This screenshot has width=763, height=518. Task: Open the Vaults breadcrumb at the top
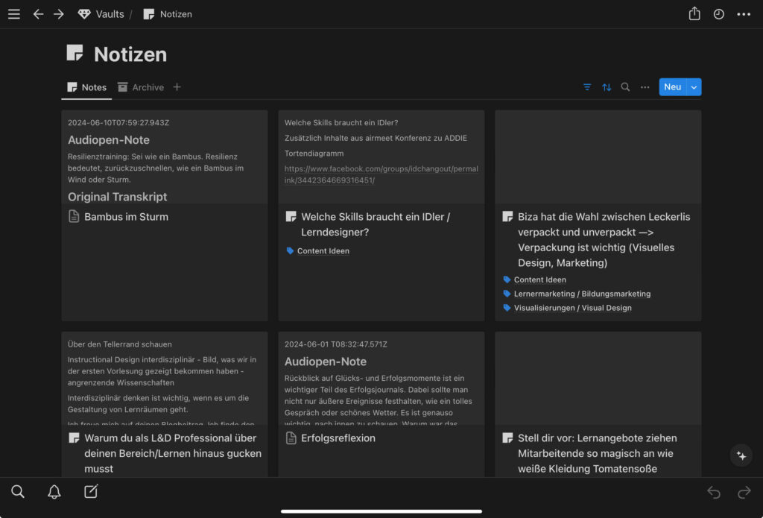pyautogui.click(x=109, y=13)
